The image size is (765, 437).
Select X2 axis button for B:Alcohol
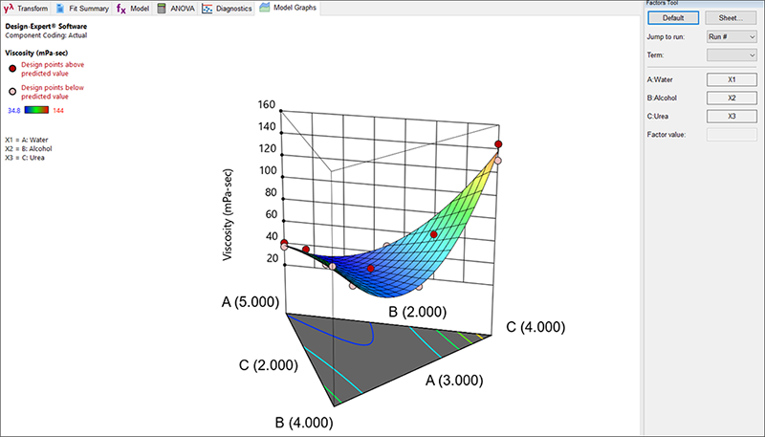coord(732,98)
